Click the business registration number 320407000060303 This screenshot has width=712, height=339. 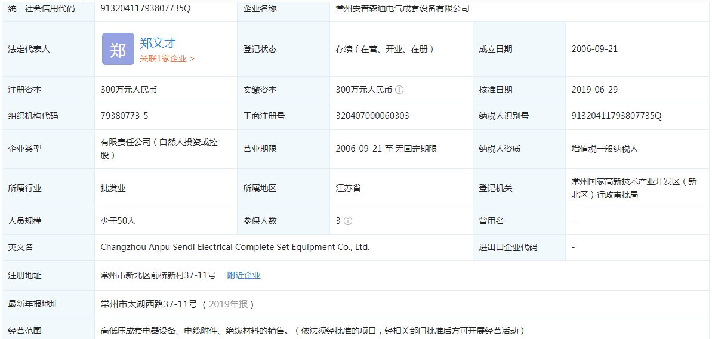tap(372, 116)
